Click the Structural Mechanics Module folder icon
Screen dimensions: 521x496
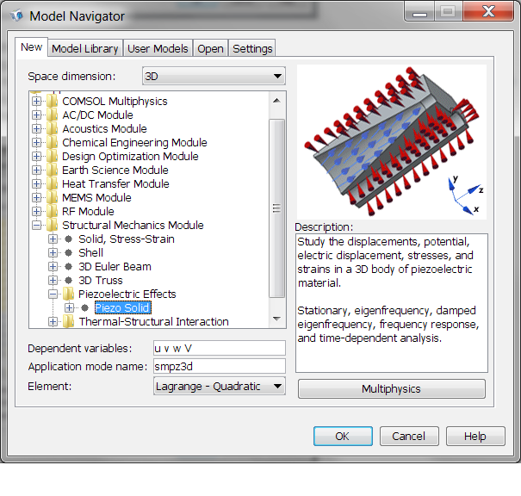(52, 226)
